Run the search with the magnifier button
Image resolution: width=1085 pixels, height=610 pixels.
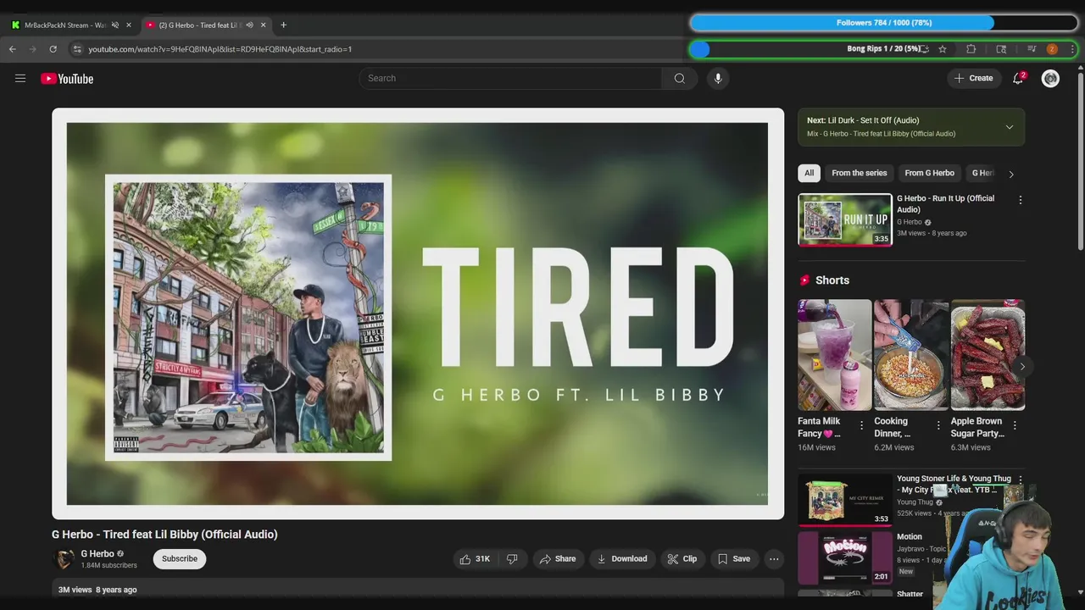[x=680, y=78]
